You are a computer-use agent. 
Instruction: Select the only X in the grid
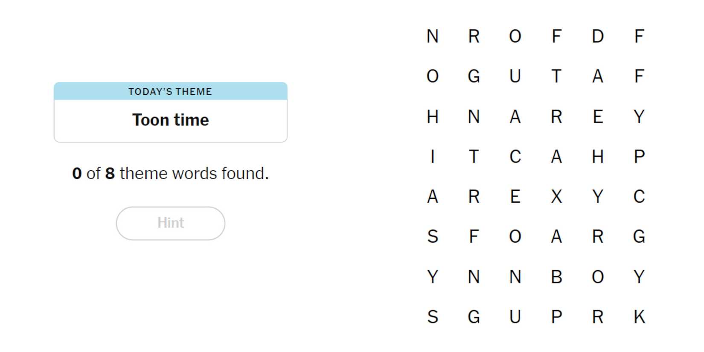pyautogui.click(x=556, y=197)
